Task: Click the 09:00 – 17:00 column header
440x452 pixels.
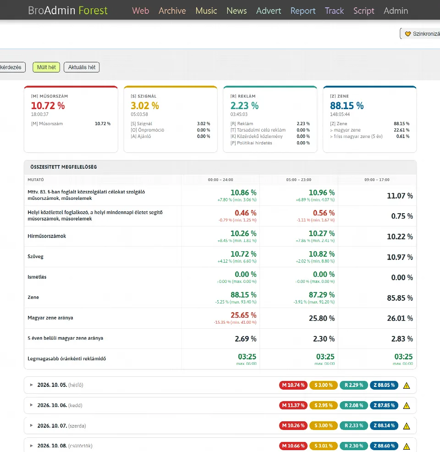Action: pos(377,180)
